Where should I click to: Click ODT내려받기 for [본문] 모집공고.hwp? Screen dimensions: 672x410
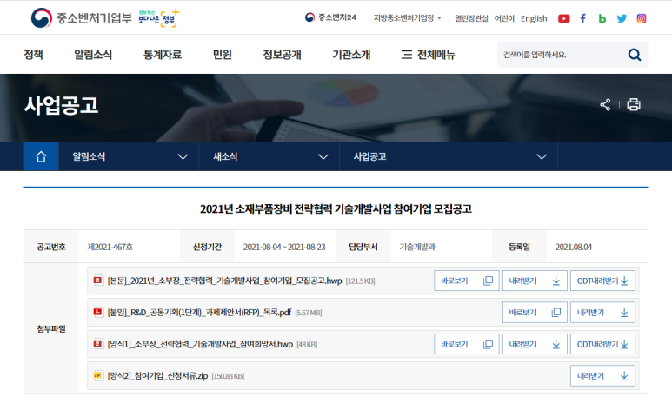pyautogui.click(x=602, y=281)
